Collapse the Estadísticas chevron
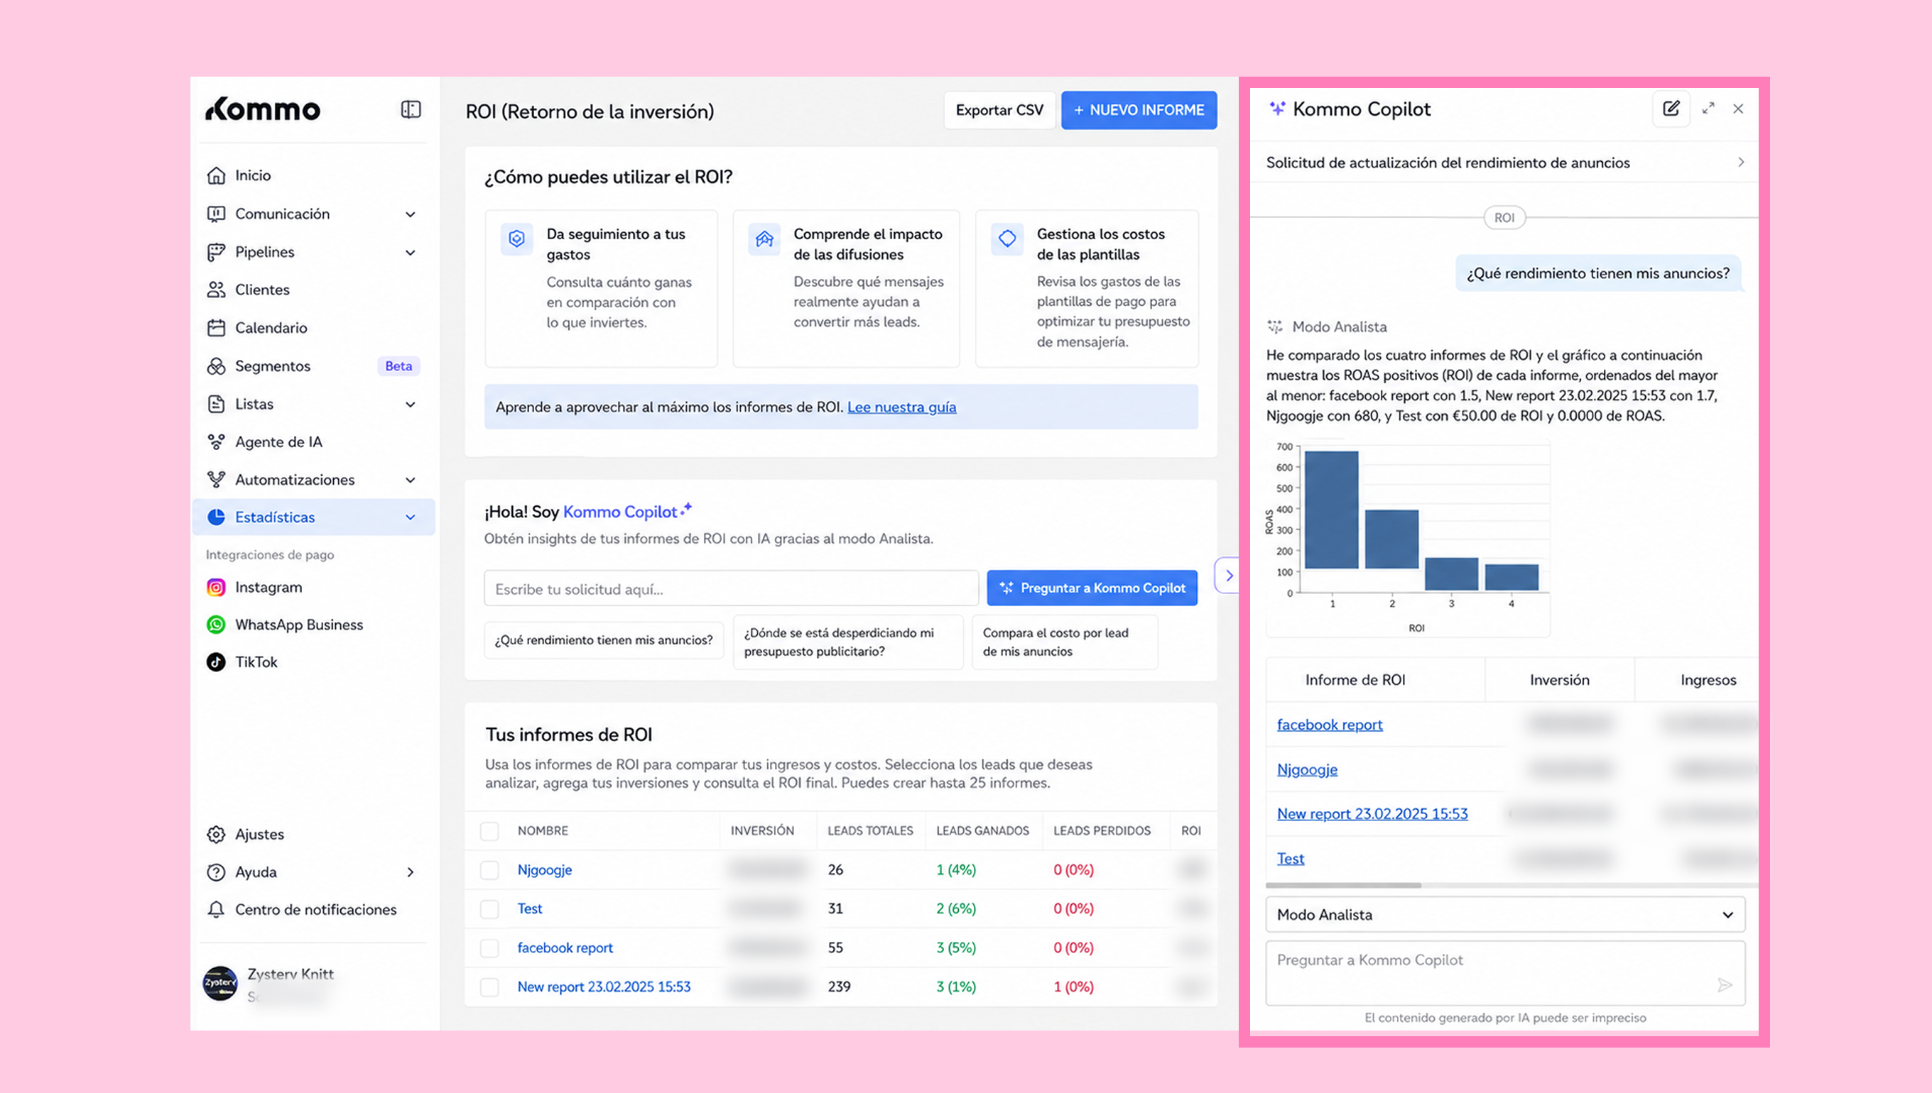1932x1093 pixels. click(x=410, y=518)
